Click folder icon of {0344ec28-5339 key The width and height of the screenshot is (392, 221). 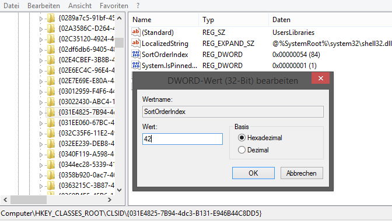51,165
